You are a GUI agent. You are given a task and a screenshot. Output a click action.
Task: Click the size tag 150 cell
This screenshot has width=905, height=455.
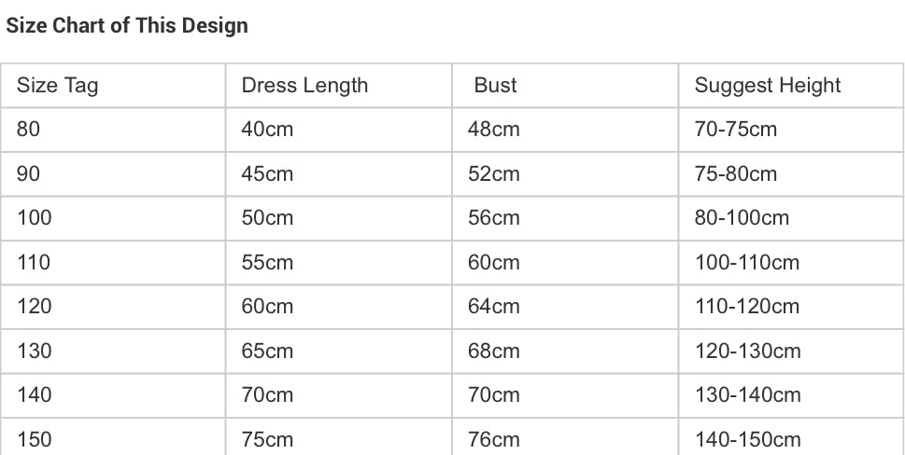point(35,439)
